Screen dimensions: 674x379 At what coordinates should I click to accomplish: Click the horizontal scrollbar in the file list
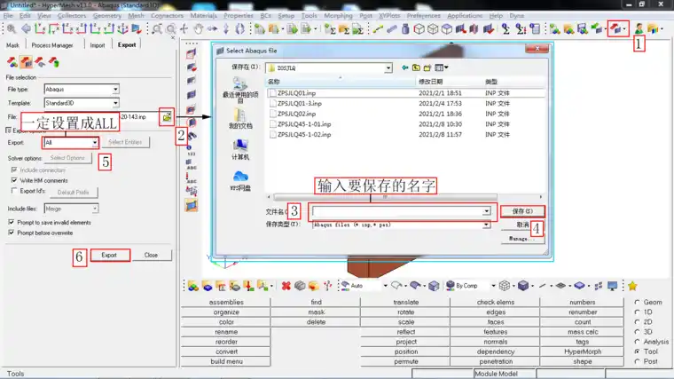[x=385, y=197]
